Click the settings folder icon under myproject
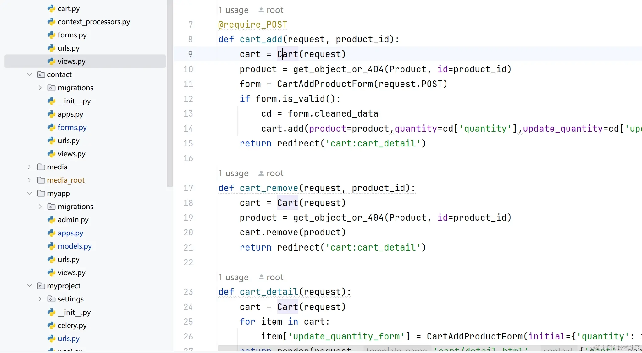This screenshot has width=642, height=353. pyautogui.click(x=51, y=299)
